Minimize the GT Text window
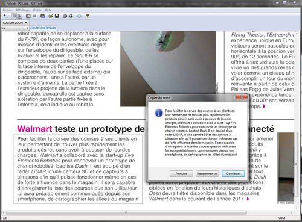Viewport: 302px width, 222px height. tap(278, 2)
